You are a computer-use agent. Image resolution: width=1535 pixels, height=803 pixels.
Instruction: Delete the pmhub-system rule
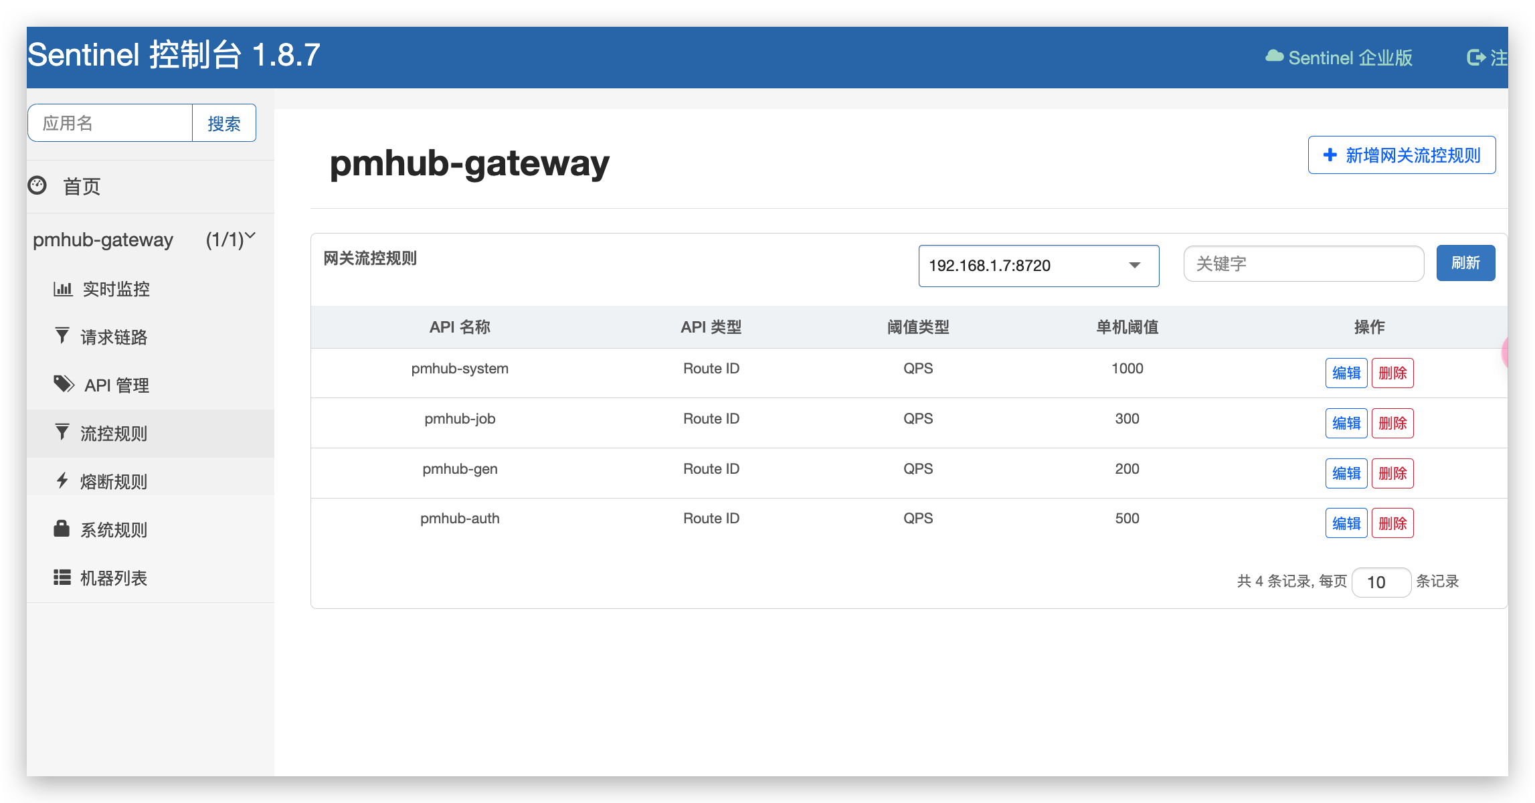coord(1392,373)
